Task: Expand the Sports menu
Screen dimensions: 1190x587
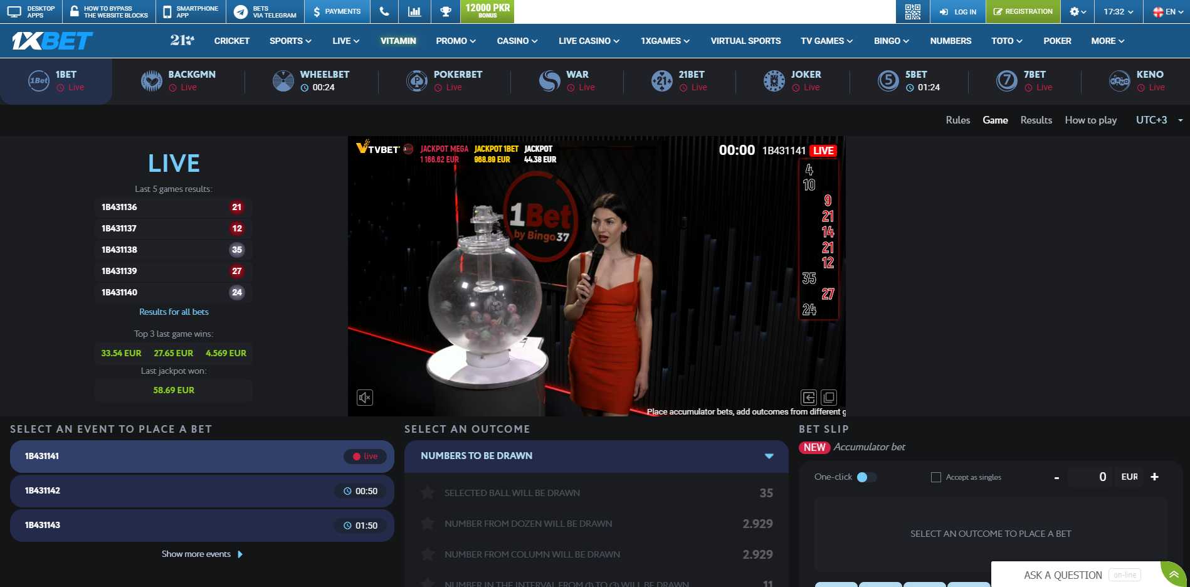Action: [290, 41]
